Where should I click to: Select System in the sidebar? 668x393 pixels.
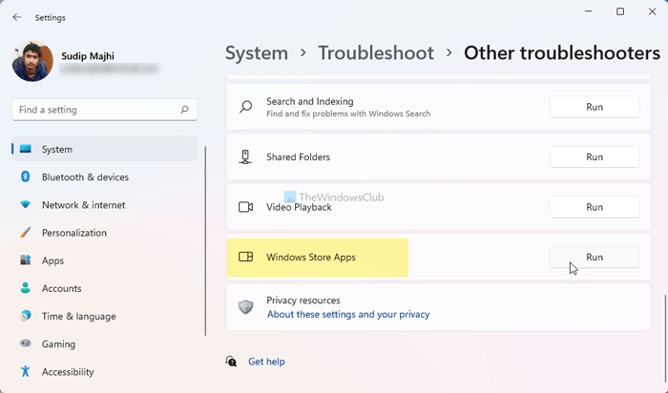pos(56,150)
